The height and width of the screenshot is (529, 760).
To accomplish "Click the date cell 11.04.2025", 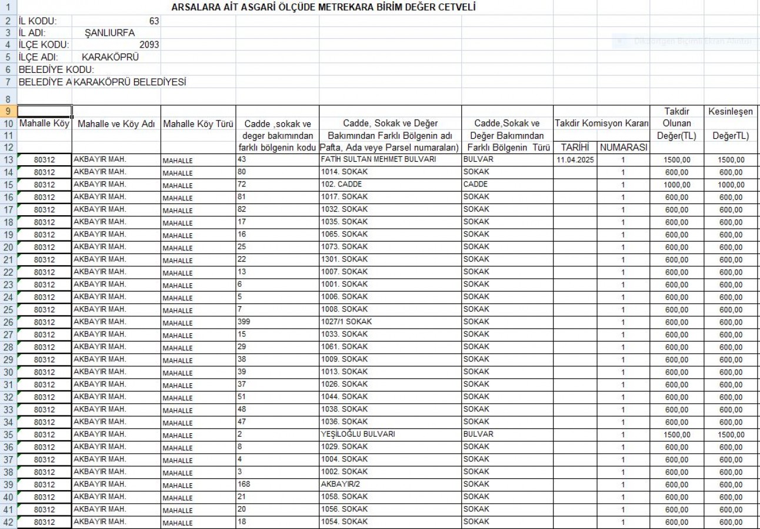I will [x=575, y=160].
